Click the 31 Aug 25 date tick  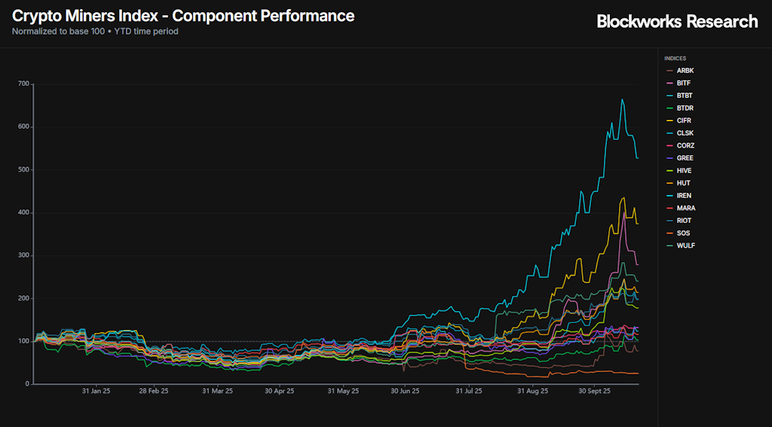click(533, 392)
